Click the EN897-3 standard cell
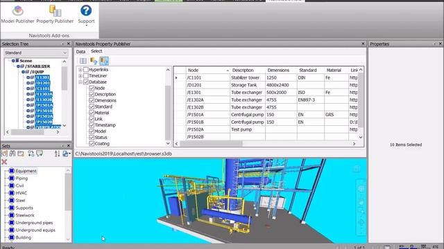Image resolution: width=444 pixels, height=249 pixels. [x=311, y=100]
